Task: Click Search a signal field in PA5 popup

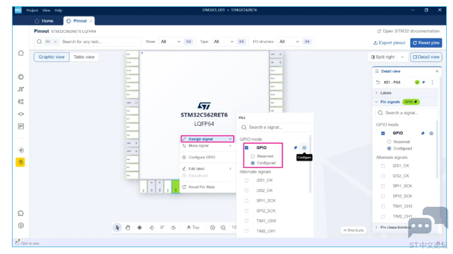Action: click(x=275, y=127)
